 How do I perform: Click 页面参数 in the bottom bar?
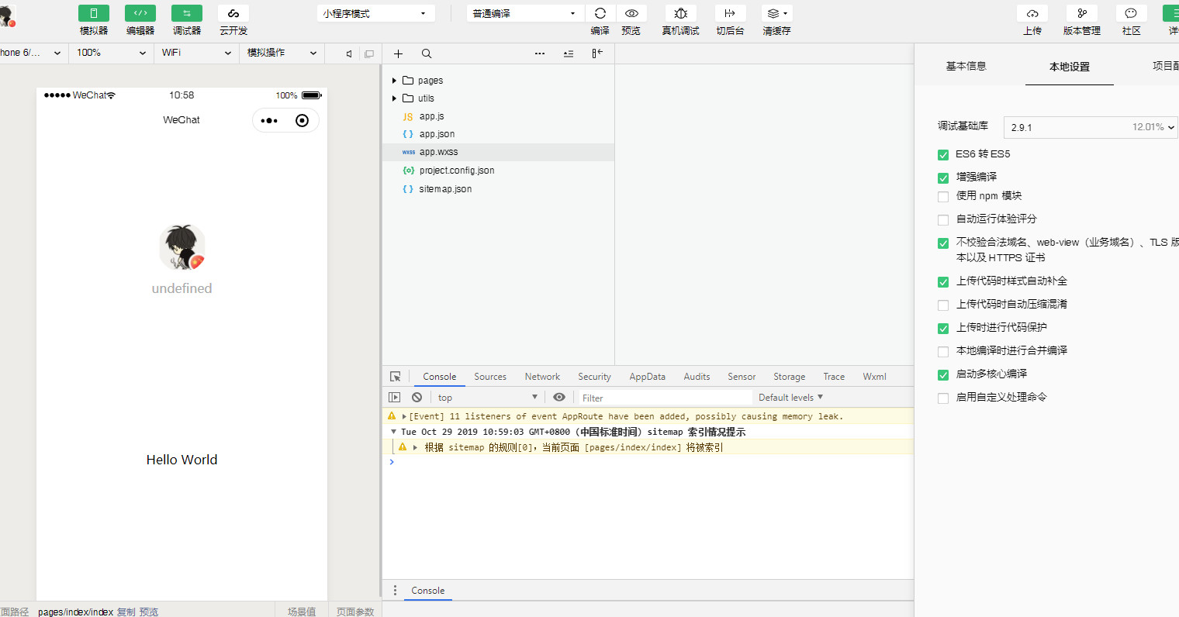pyautogui.click(x=355, y=612)
